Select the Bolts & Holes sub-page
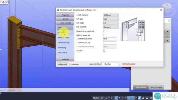The image size is (178, 100). coord(62,53)
